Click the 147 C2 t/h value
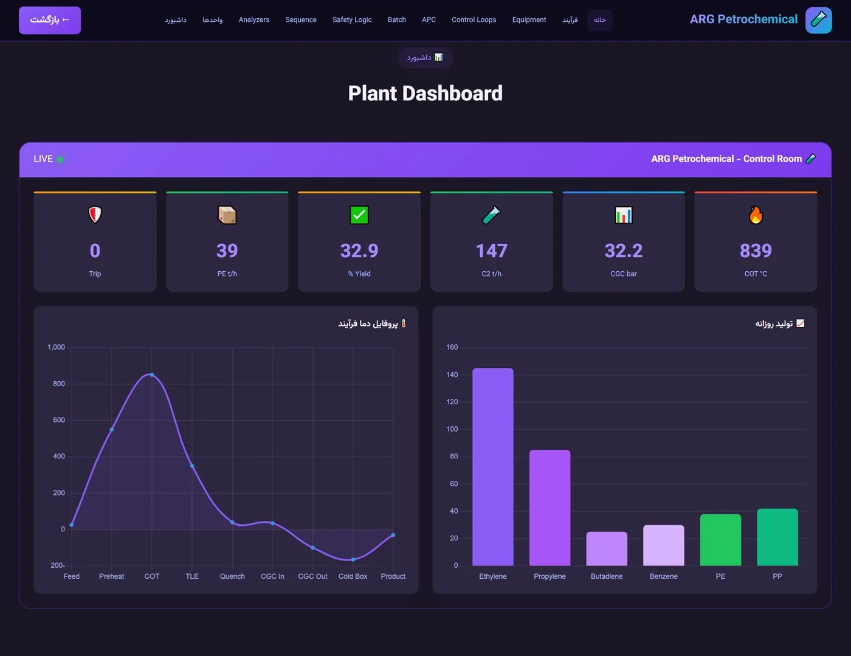This screenshot has width=851, height=656. click(x=491, y=250)
